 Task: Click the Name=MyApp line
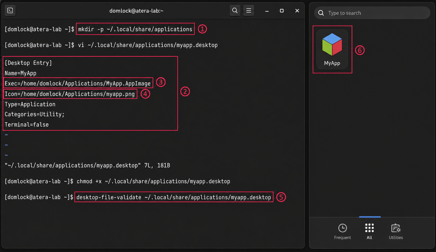(20, 73)
